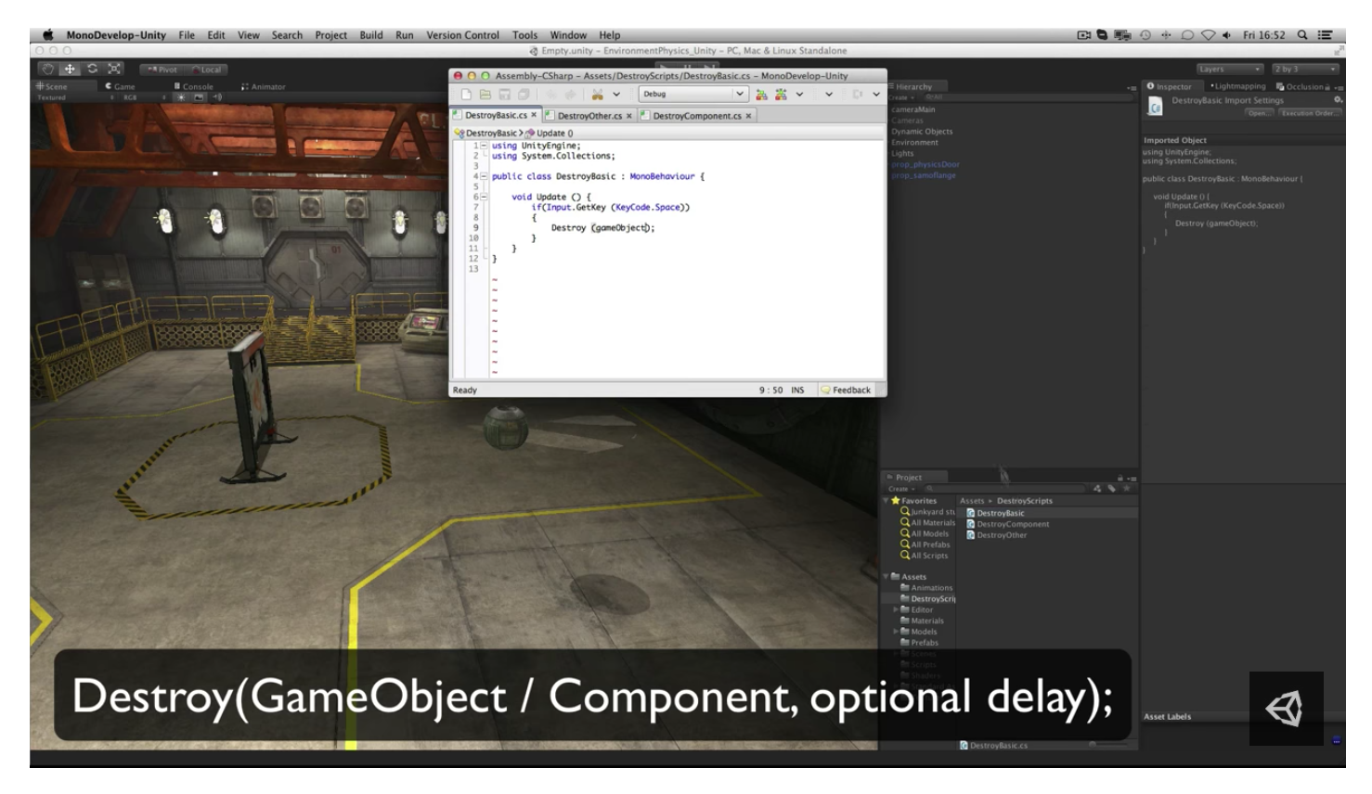Click the Project panel search field

pos(1004,489)
